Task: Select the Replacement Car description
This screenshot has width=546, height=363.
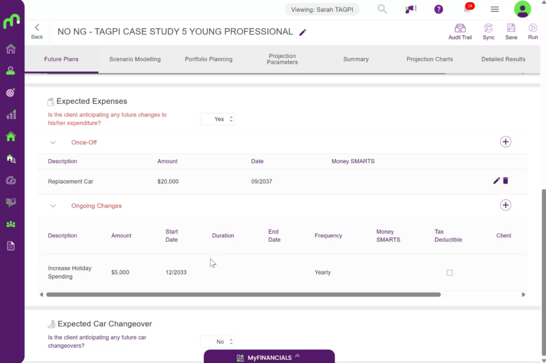Action: (71, 181)
